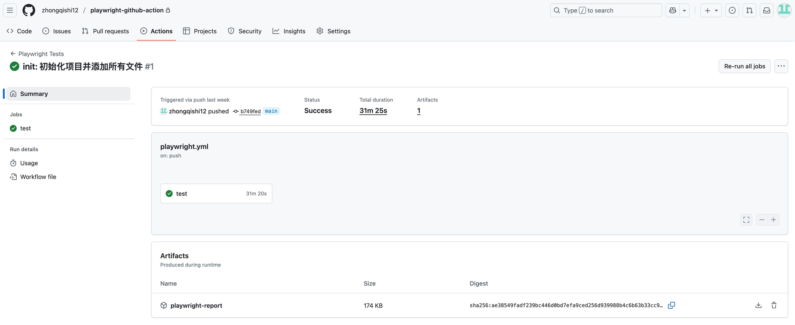Open notifications inbox icon

click(x=767, y=10)
